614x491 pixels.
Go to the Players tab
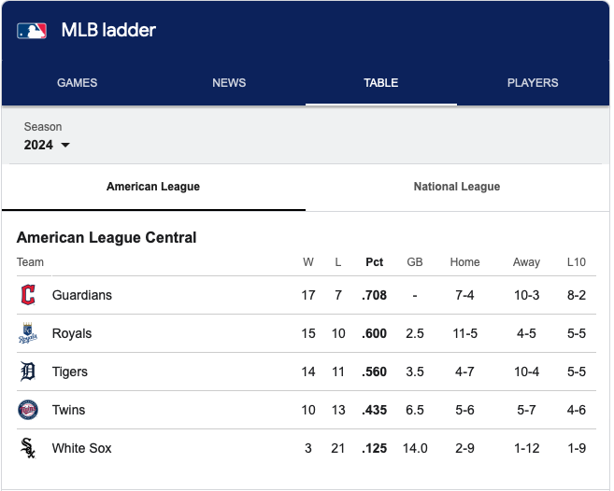pos(533,83)
